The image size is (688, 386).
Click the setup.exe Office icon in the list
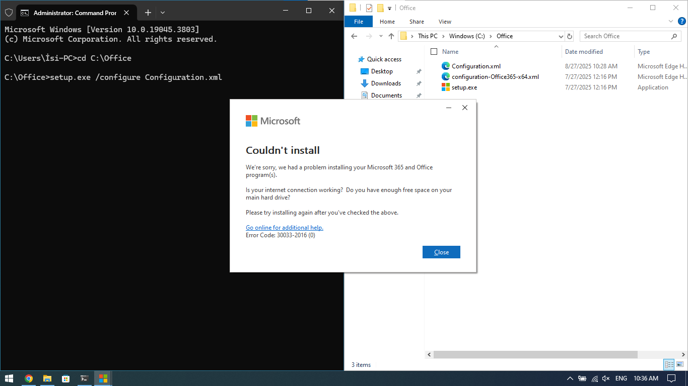[446, 87]
